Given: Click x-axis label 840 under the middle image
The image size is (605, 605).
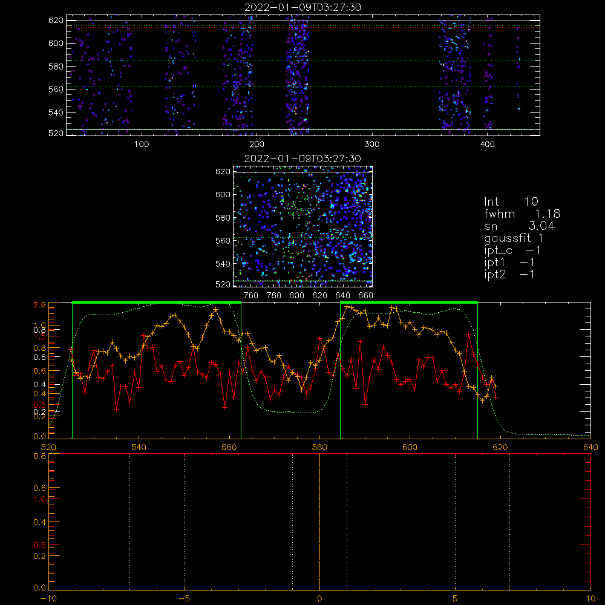Looking at the screenshot, I should click(x=342, y=296).
